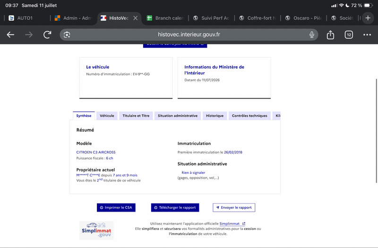Tap the battery indicator in status bar
This screenshot has width=378, height=248.
368,5
